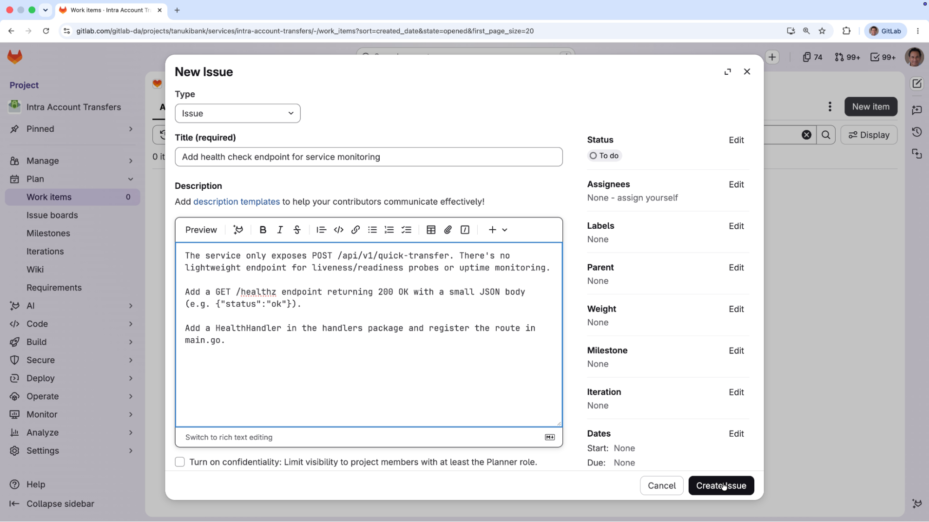Open the create new plus menu

click(772, 57)
